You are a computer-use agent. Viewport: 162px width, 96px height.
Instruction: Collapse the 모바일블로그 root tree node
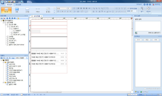coord(1,20)
